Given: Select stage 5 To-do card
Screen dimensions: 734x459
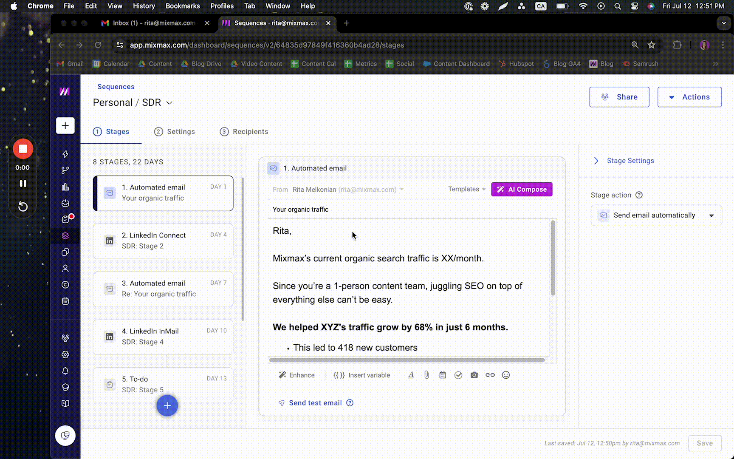Looking at the screenshot, I should pyautogui.click(x=163, y=385).
